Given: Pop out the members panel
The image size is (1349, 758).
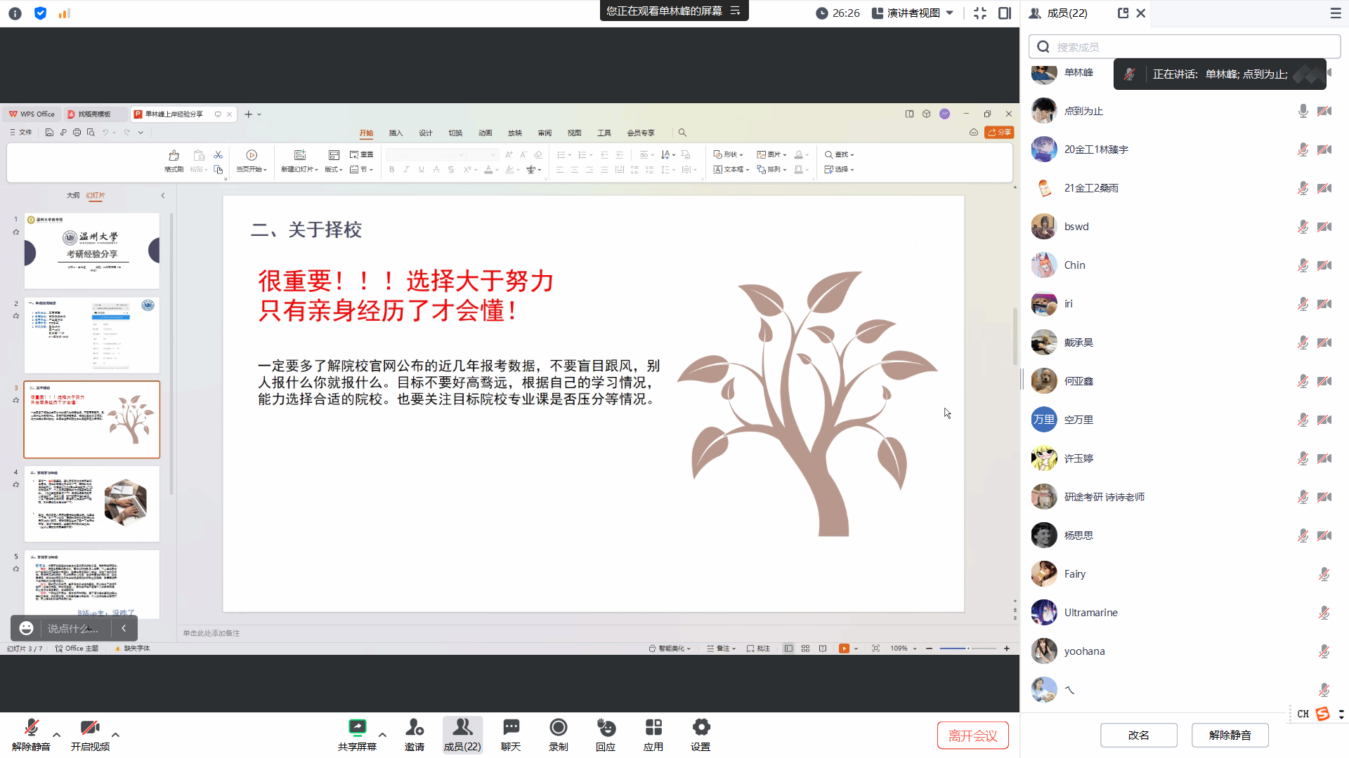Looking at the screenshot, I should pos(1123,13).
